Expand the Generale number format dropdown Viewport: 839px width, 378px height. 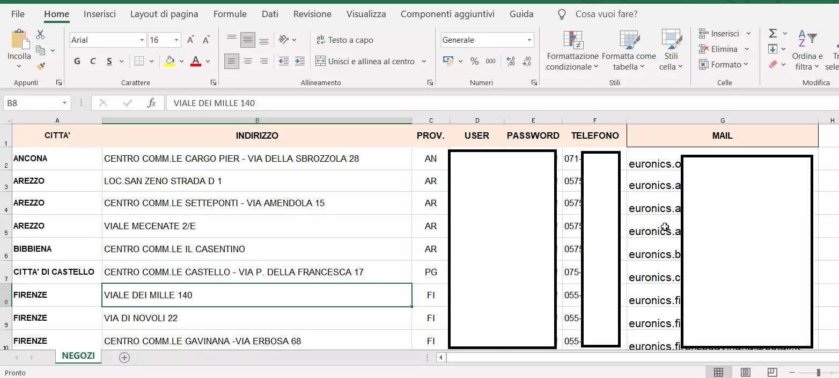[528, 40]
